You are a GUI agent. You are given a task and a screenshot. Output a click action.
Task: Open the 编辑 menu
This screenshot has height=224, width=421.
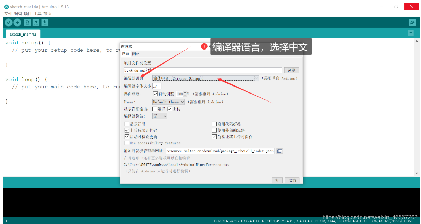click(18, 14)
